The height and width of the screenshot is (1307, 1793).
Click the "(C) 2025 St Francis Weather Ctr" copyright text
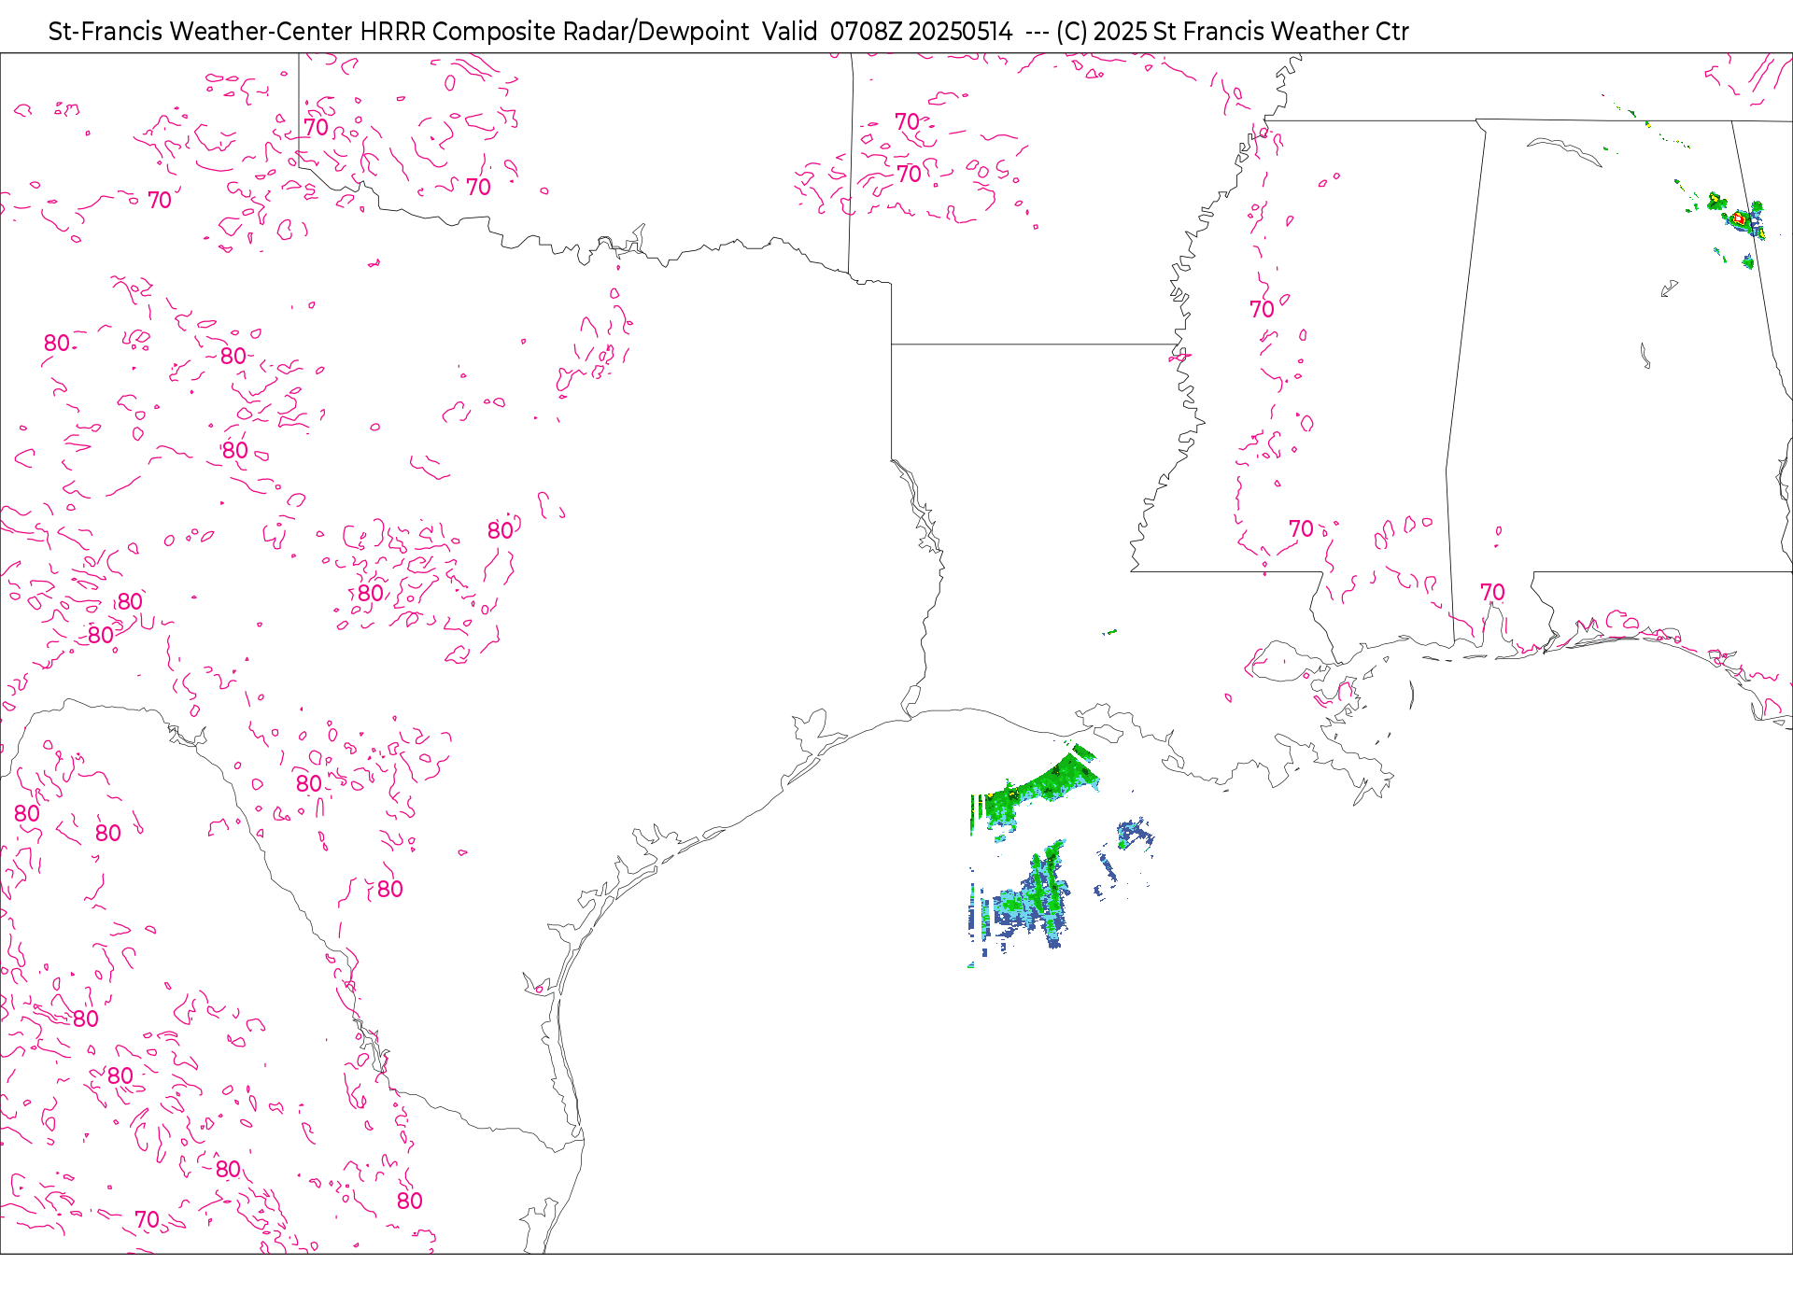(1233, 32)
